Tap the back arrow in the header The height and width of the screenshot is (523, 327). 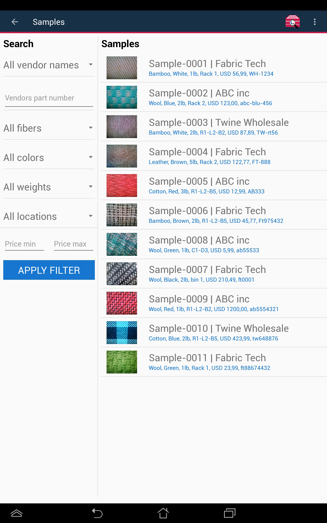tap(15, 22)
